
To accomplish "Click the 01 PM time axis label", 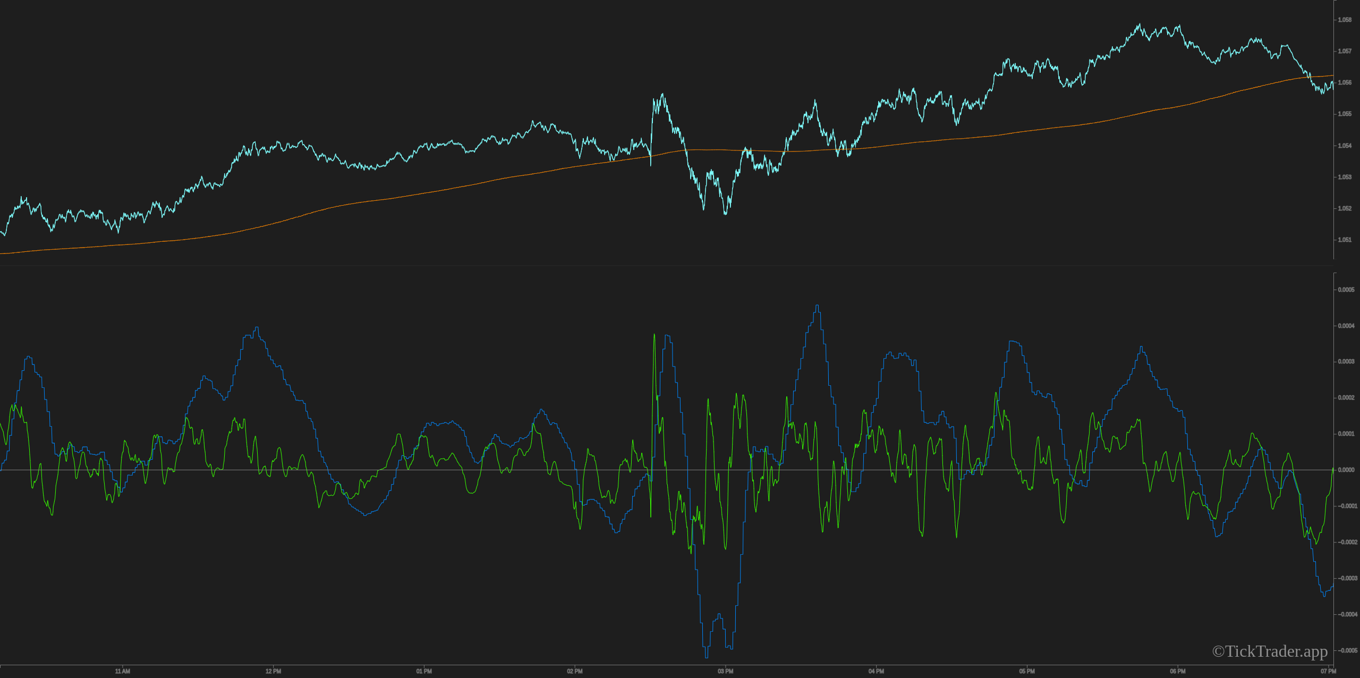I will (x=424, y=671).
